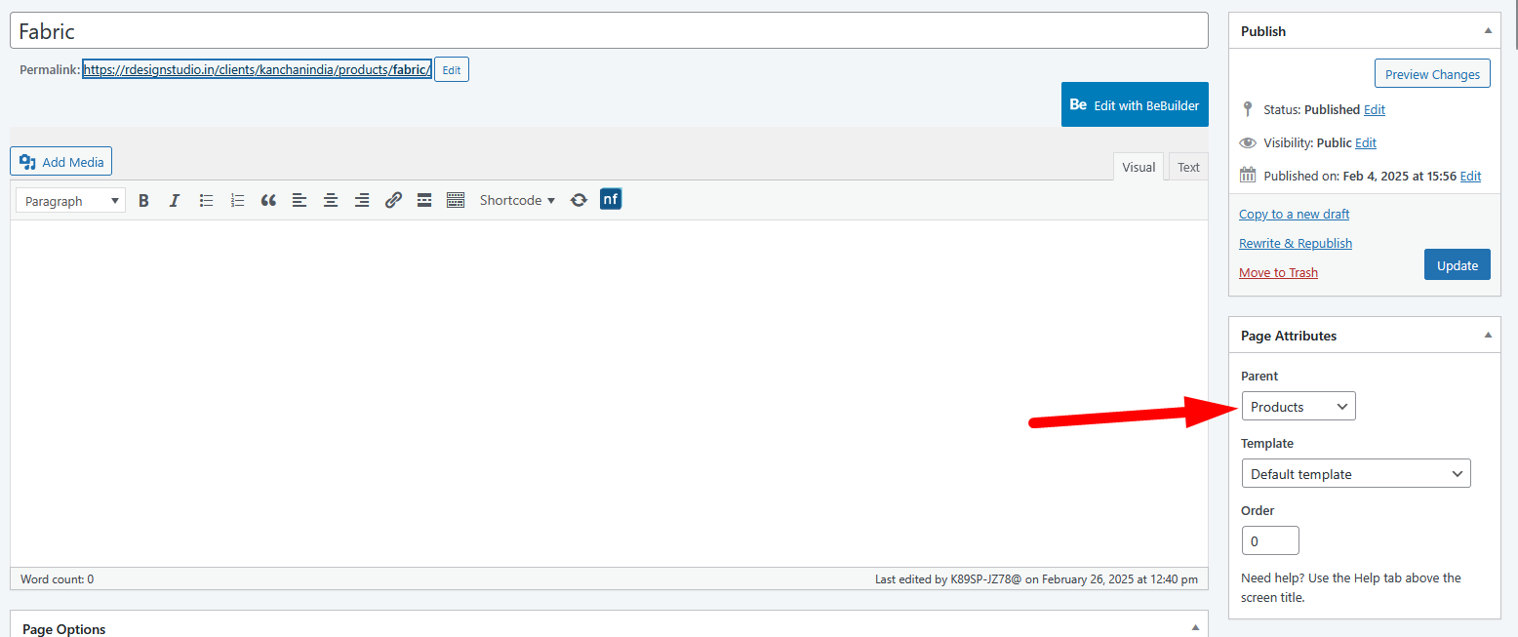Click the Move to Trash link

pyautogui.click(x=1278, y=273)
